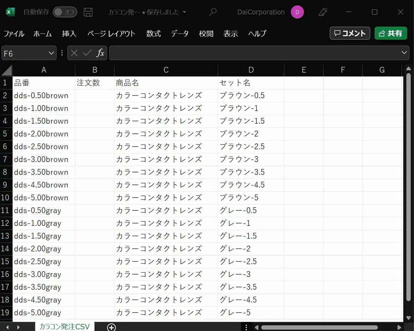Viewport: 414px width, 331px height.
Task: Click the horizontal scrollbar left arrow
Action: (256, 327)
